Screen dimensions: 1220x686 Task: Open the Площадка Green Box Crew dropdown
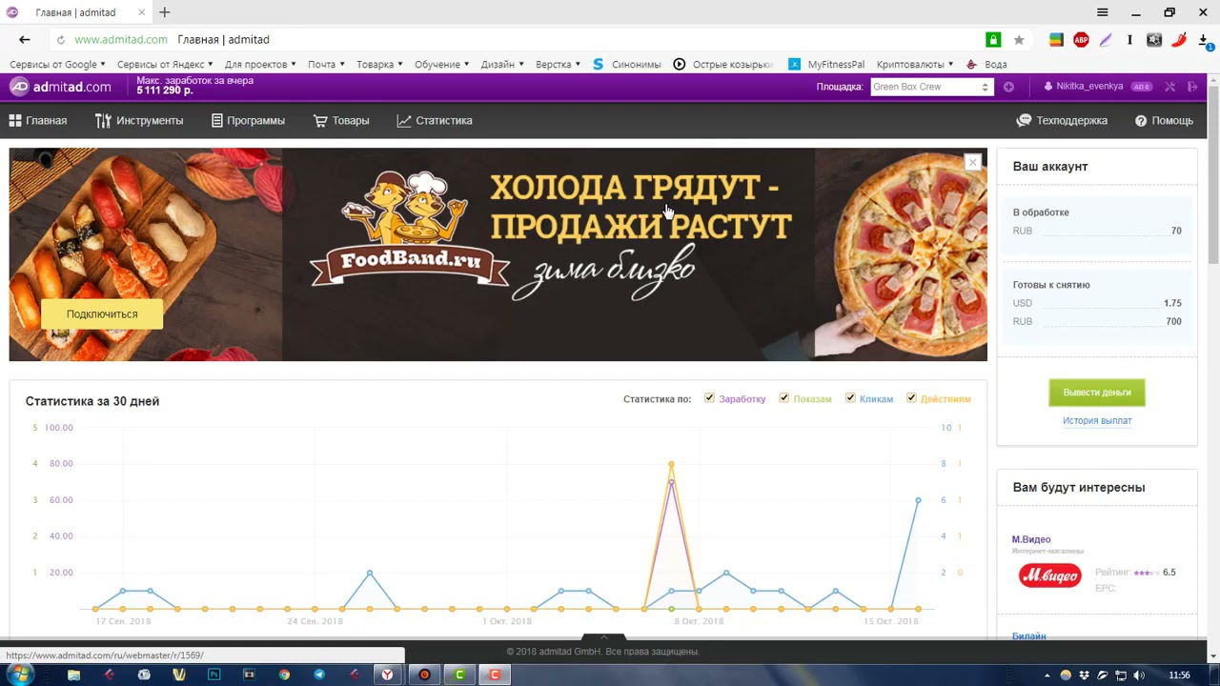tap(931, 87)
